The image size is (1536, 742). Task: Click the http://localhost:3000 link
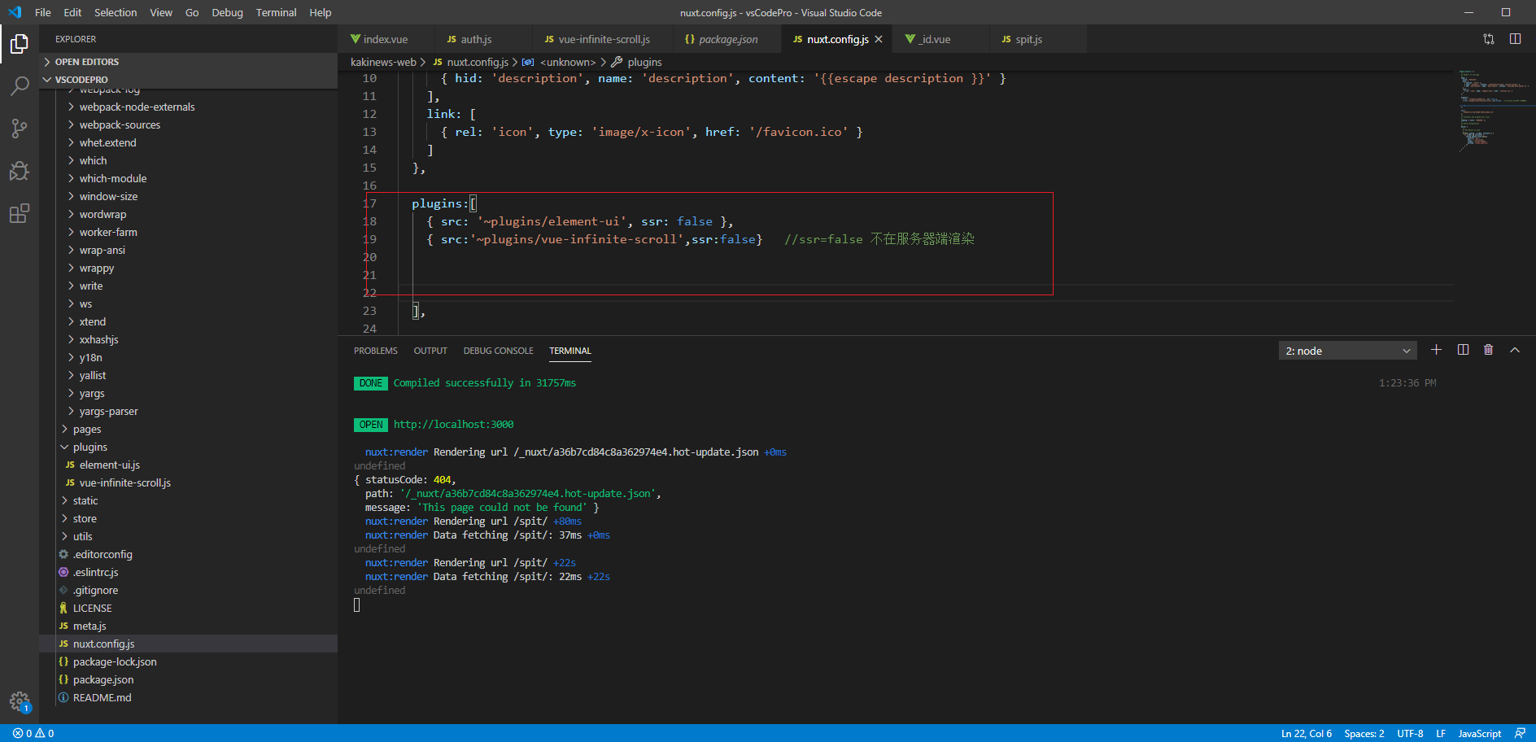(x=453, y=425)
